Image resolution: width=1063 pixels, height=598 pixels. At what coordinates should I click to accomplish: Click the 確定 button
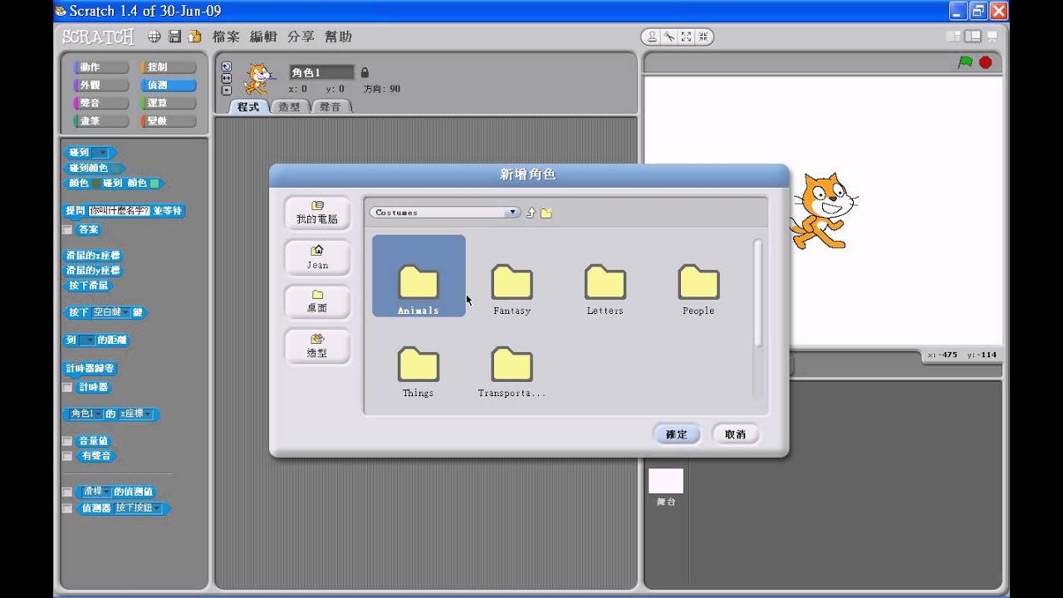(677, 434)
